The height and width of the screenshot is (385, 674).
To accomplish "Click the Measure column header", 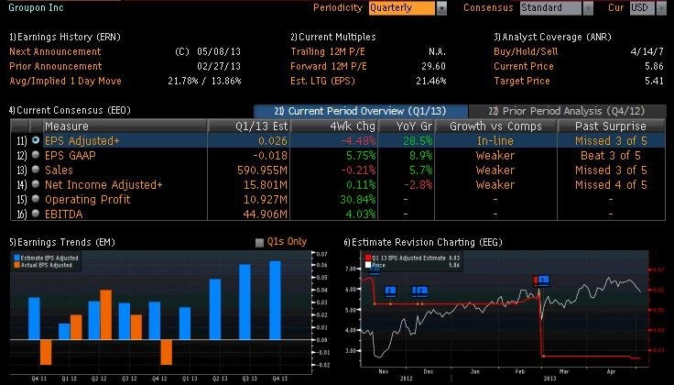I will pos(125,126).
